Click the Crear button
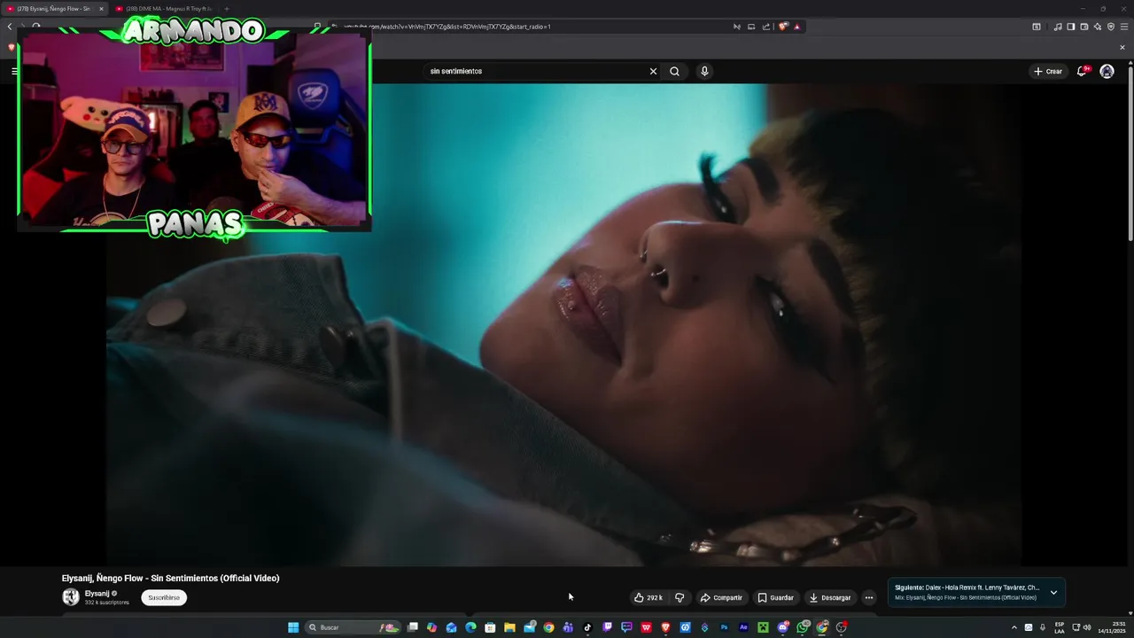 [1047, 71]
